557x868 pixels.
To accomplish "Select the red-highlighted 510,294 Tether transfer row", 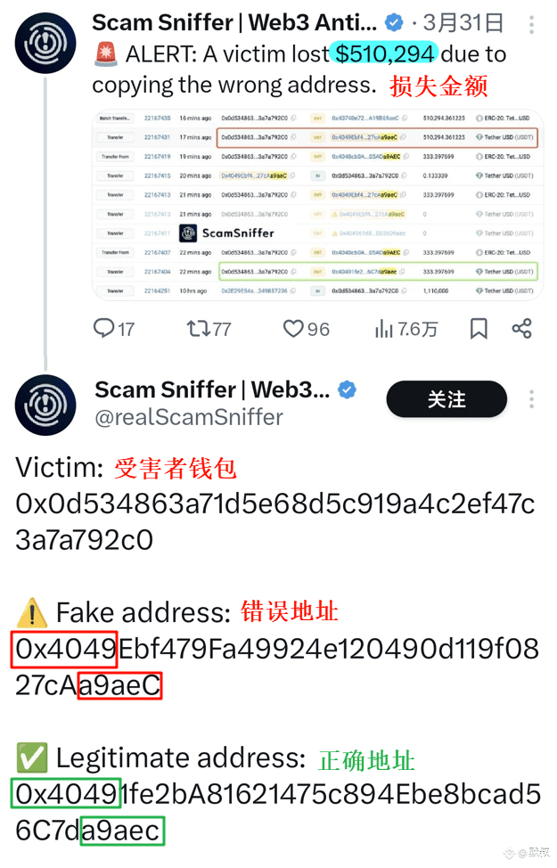I will pos(377,137).
